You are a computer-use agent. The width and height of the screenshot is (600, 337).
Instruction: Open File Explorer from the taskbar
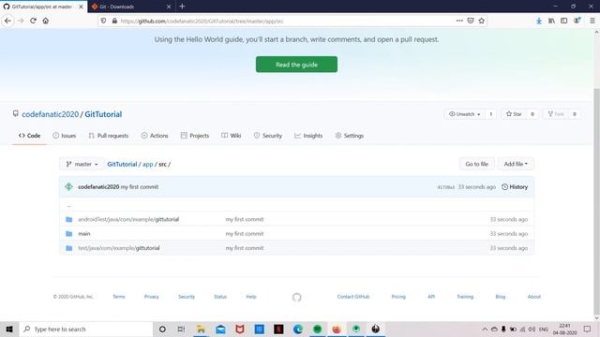[x=201, y=329]
